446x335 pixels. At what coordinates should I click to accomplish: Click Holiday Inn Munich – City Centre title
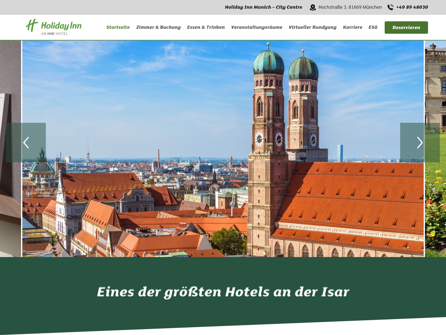pos(264,7)
